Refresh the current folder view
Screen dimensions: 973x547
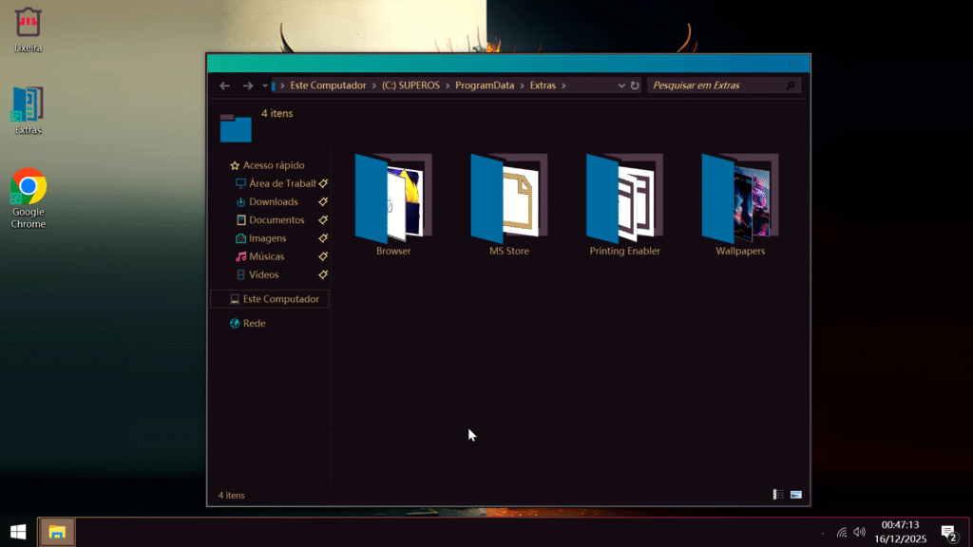coord(635,85)
